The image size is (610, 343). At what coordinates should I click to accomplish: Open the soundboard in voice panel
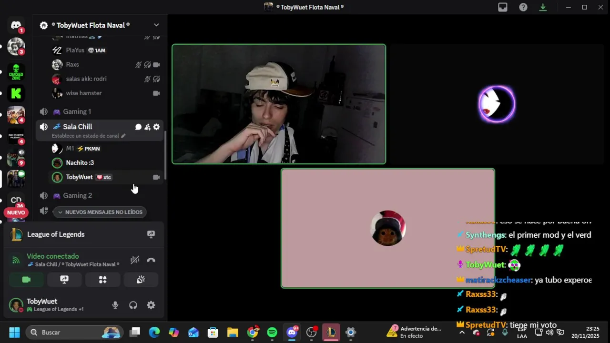coord(141,280)
